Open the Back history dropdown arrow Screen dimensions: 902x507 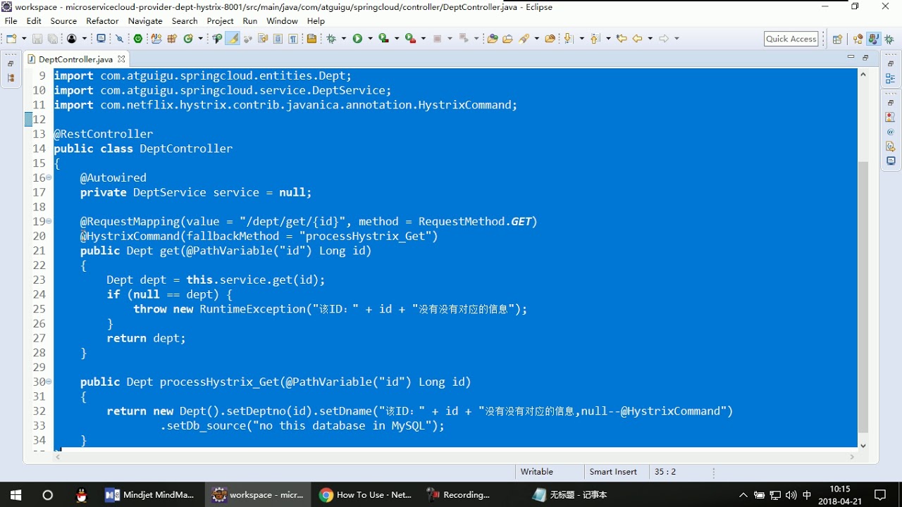pos(650,39)
